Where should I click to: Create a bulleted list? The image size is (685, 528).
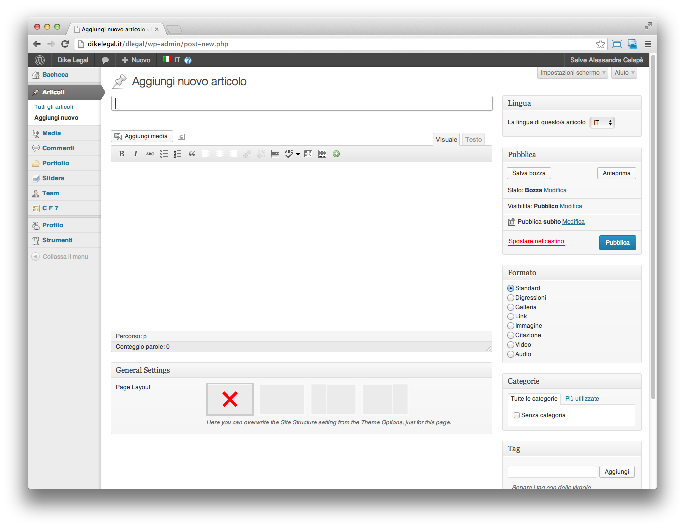coord(164,154)
